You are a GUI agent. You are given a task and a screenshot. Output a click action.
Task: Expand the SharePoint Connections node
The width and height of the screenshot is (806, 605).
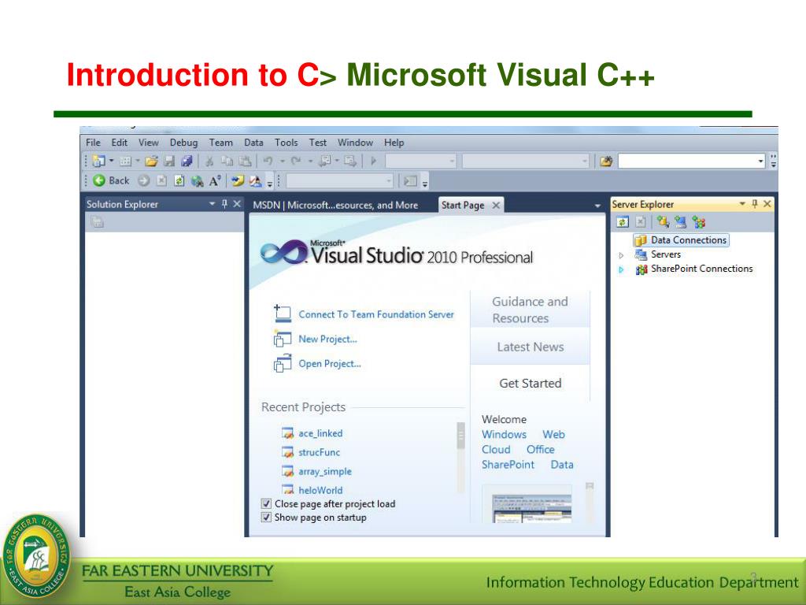coord(621,269)
